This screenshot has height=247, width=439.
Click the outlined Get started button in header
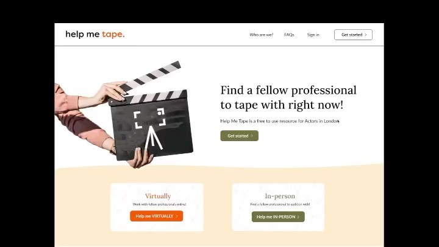[353, 35]
